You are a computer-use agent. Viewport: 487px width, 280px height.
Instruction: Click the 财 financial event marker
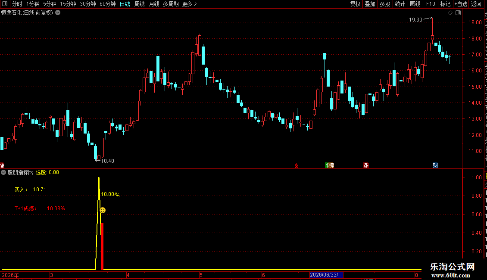tap(435, 165)
